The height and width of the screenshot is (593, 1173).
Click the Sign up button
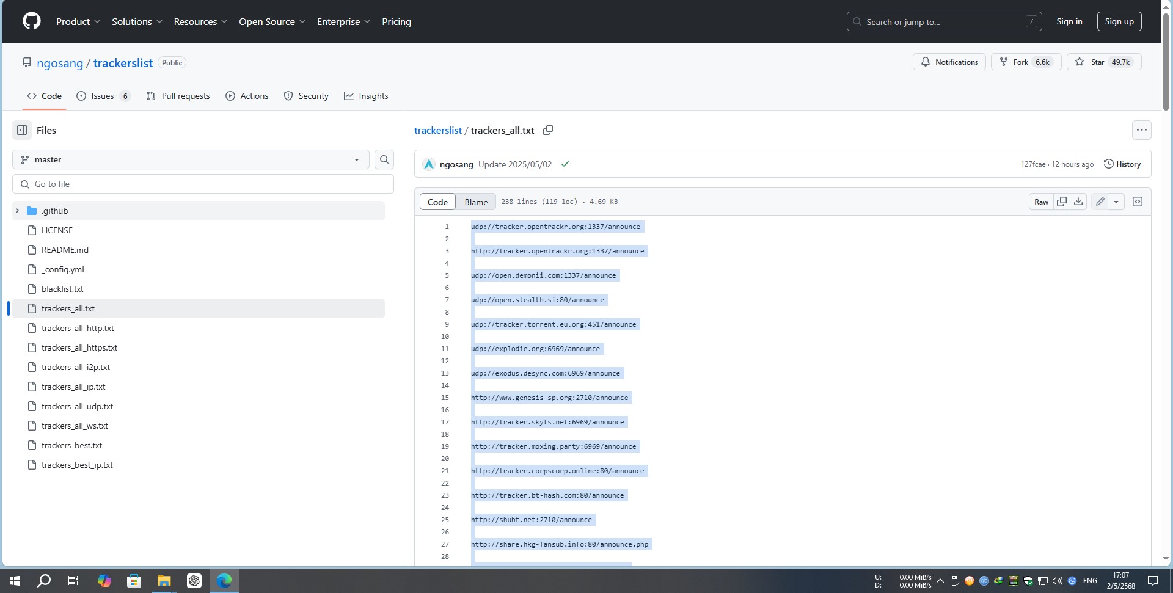tap(1119, 21)
